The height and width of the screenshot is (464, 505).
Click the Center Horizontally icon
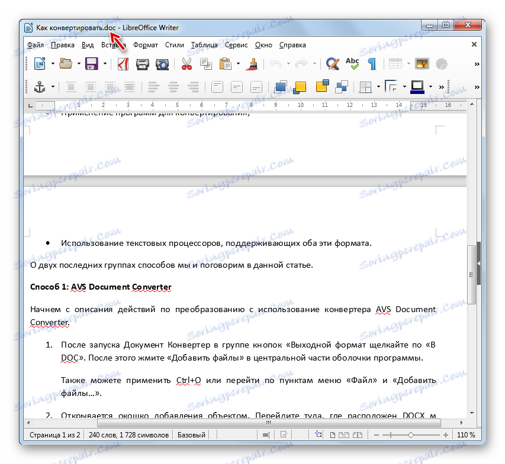pos(173,87)
